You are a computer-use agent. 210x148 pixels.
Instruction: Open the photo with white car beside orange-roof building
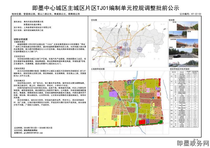coord(187,43)
